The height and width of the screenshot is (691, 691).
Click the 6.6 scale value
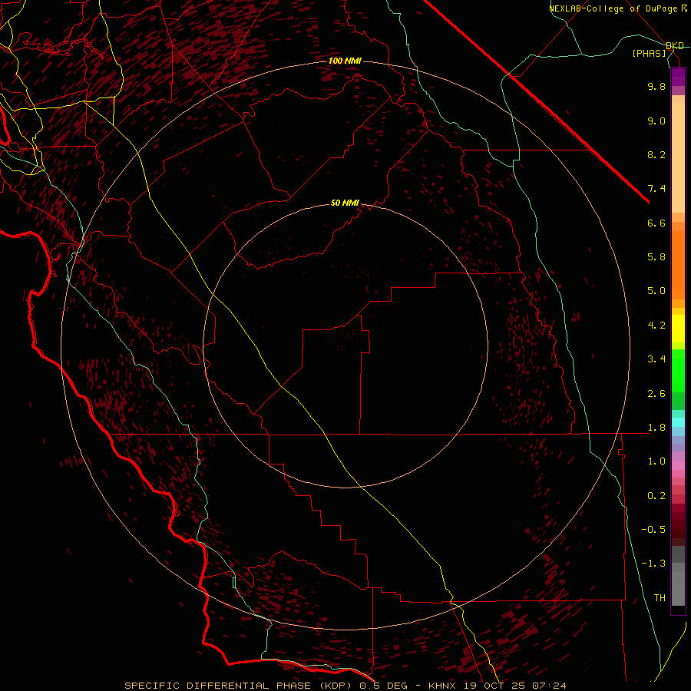point(656,223)
